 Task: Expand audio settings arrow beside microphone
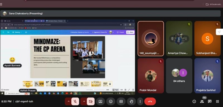pyautogui.click(x=69, y=101)
